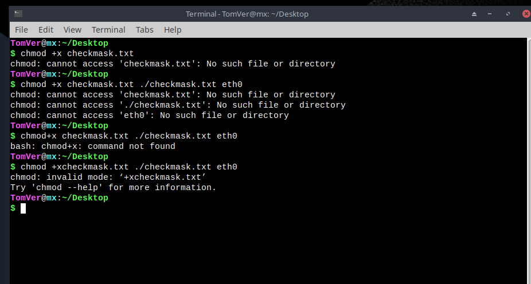The width and height of the screenshot is (531, 284).
Task: Click the 'Try chmod --help' message line
Action: pos(113,188)
